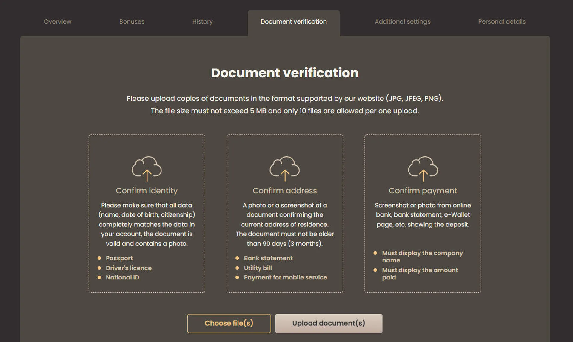Select the Passport bullet item
573x342 pixels.
click(119, 258)
